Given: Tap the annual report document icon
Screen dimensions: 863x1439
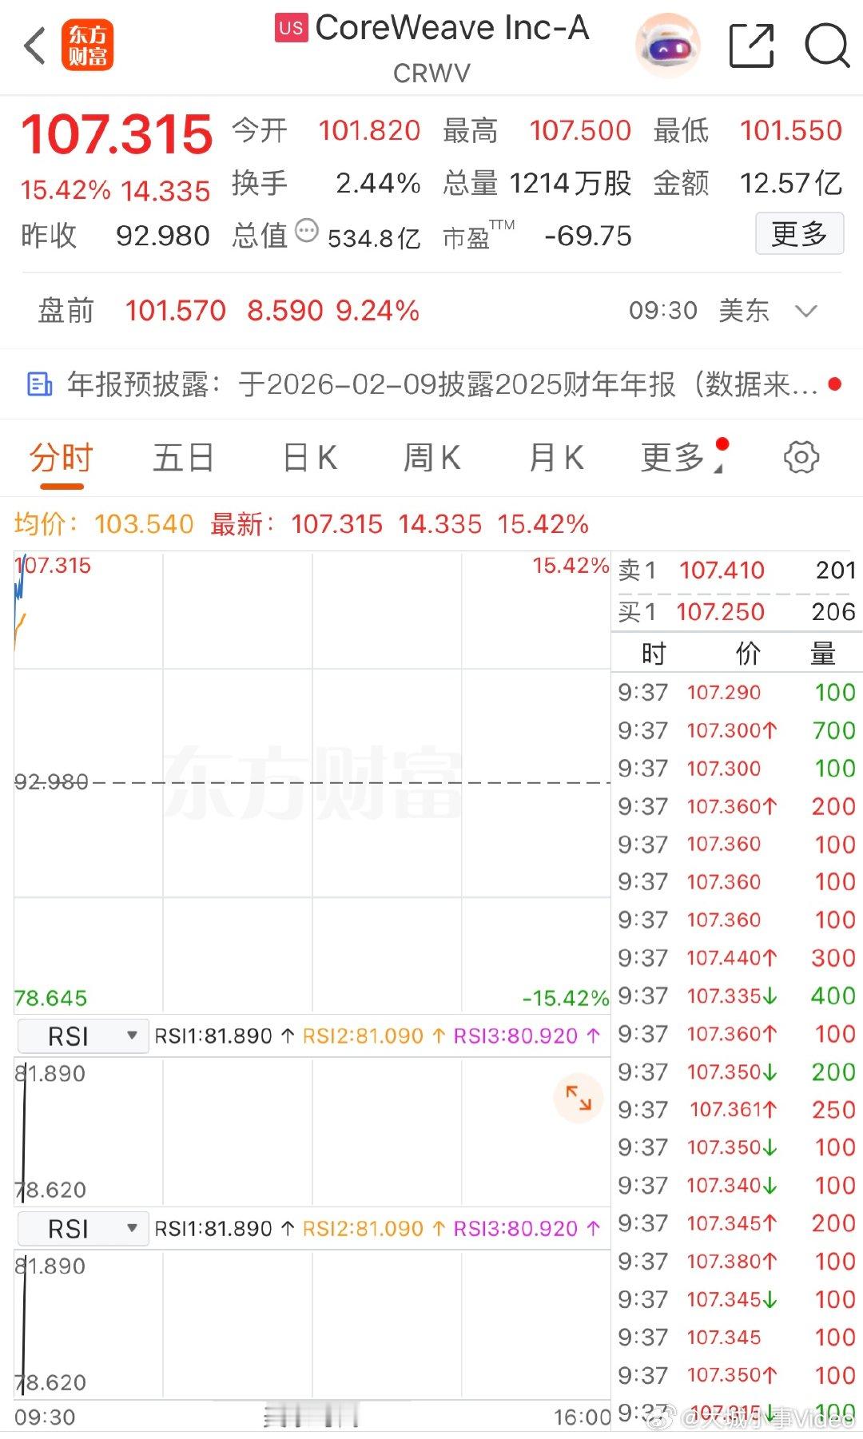Looking at the screenshot, I should pyautogui.click(x=40, y=384).
